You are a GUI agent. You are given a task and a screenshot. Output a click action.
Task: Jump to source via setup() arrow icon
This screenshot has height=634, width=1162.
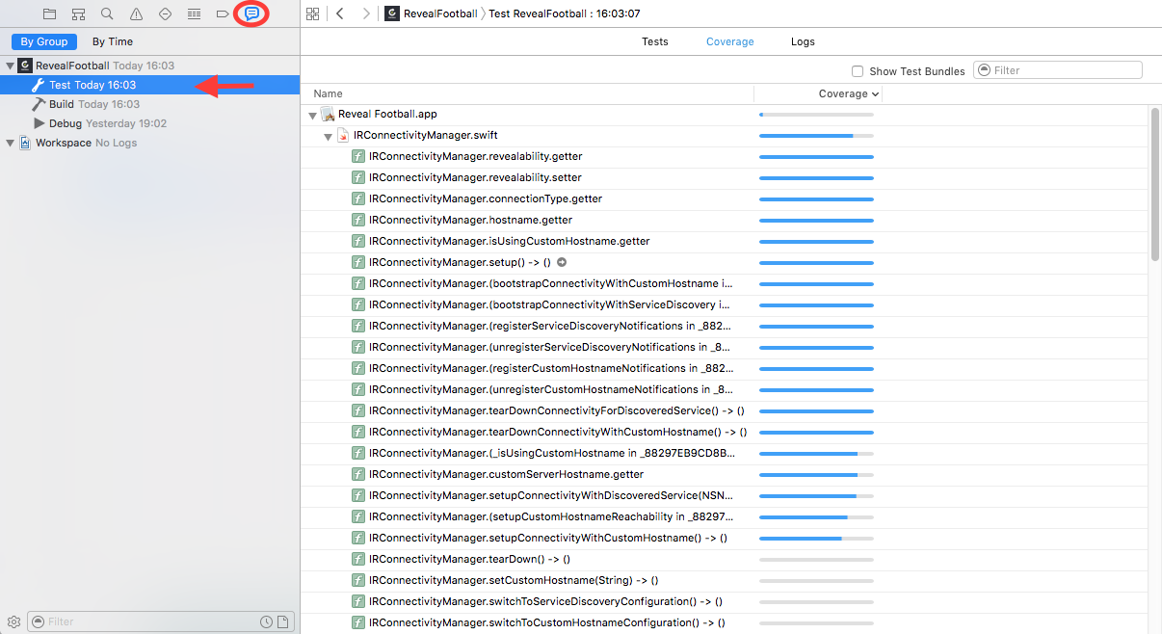coord(562,262)
